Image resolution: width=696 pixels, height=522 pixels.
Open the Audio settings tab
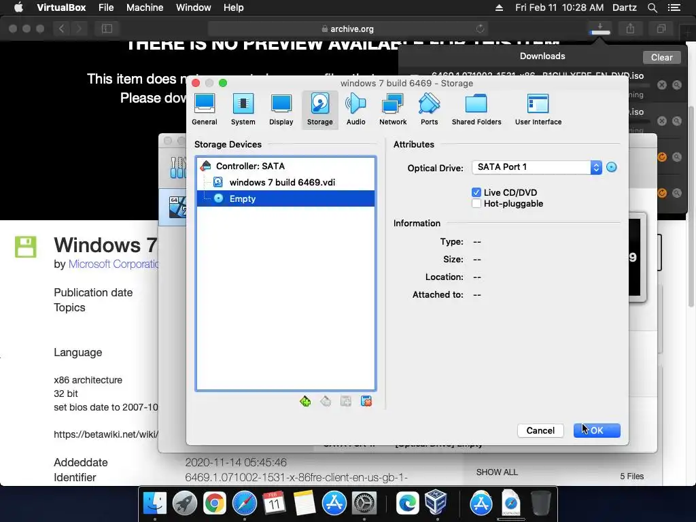click(x=355, y=109)
